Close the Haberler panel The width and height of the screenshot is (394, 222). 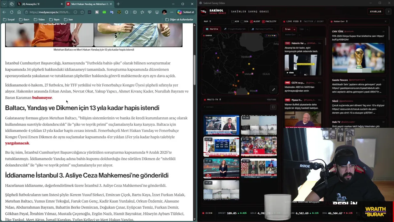[x=385, y=21]
